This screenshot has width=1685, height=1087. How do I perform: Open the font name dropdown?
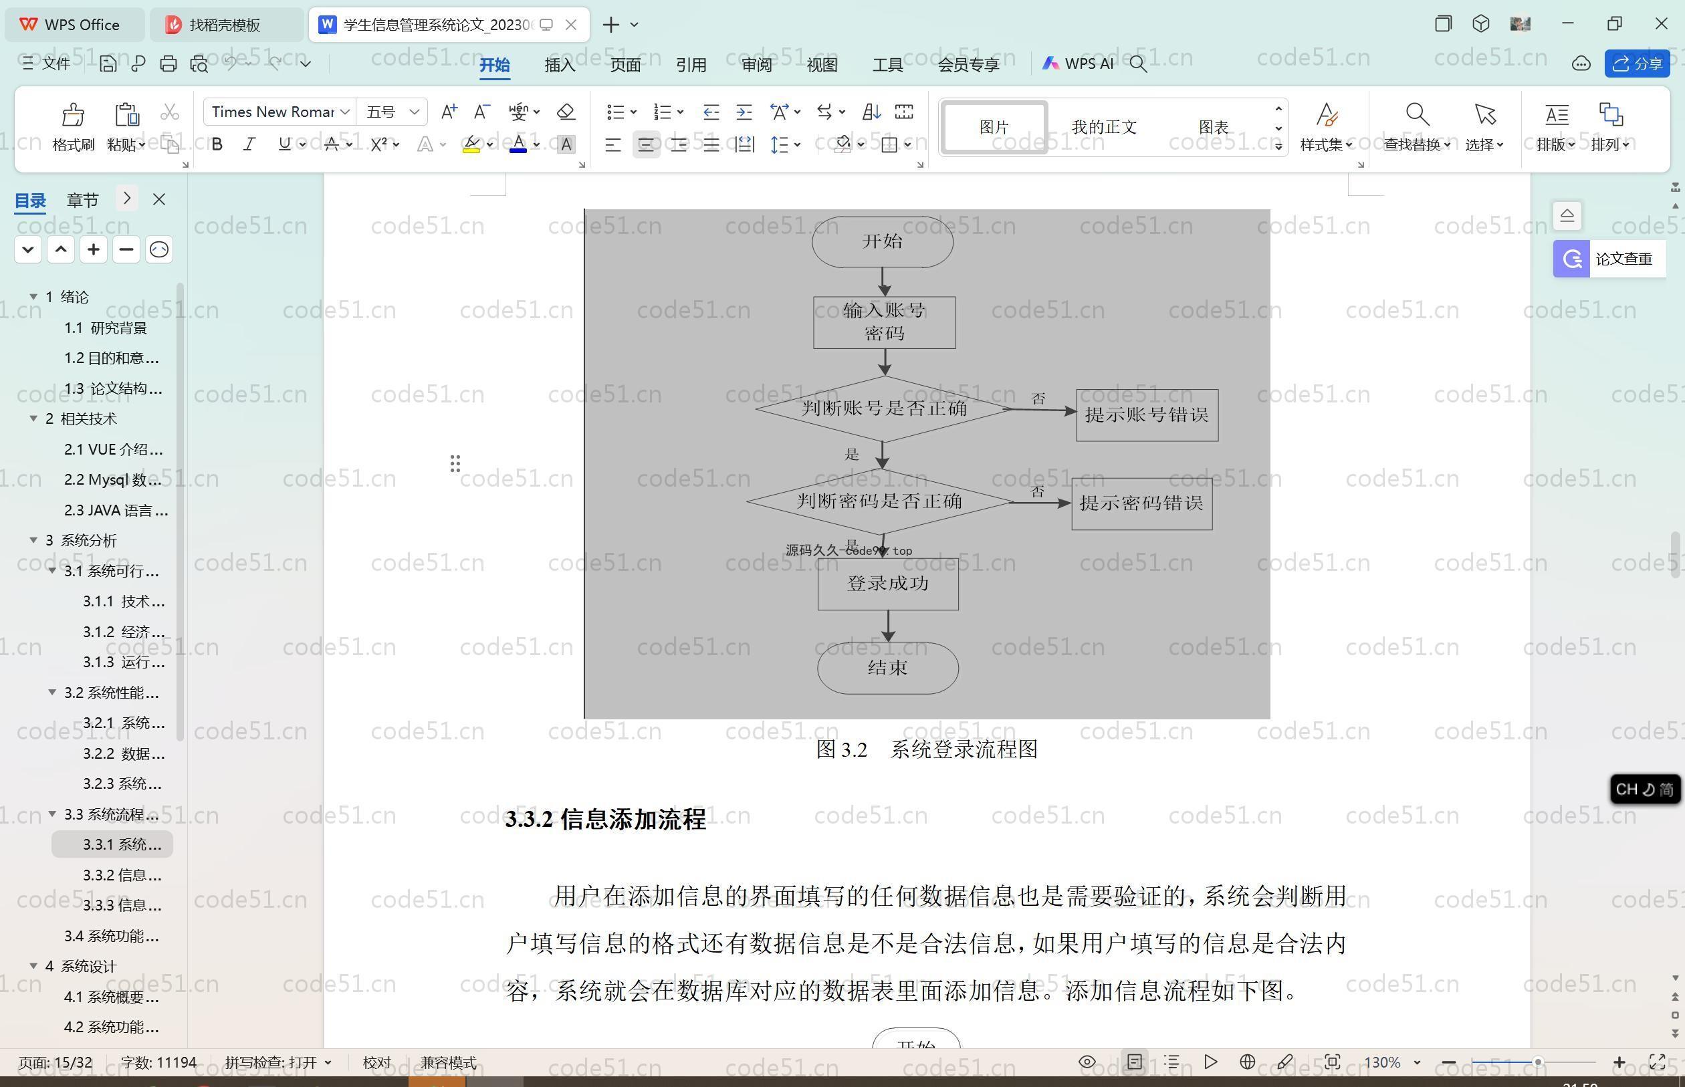(344, 112)
